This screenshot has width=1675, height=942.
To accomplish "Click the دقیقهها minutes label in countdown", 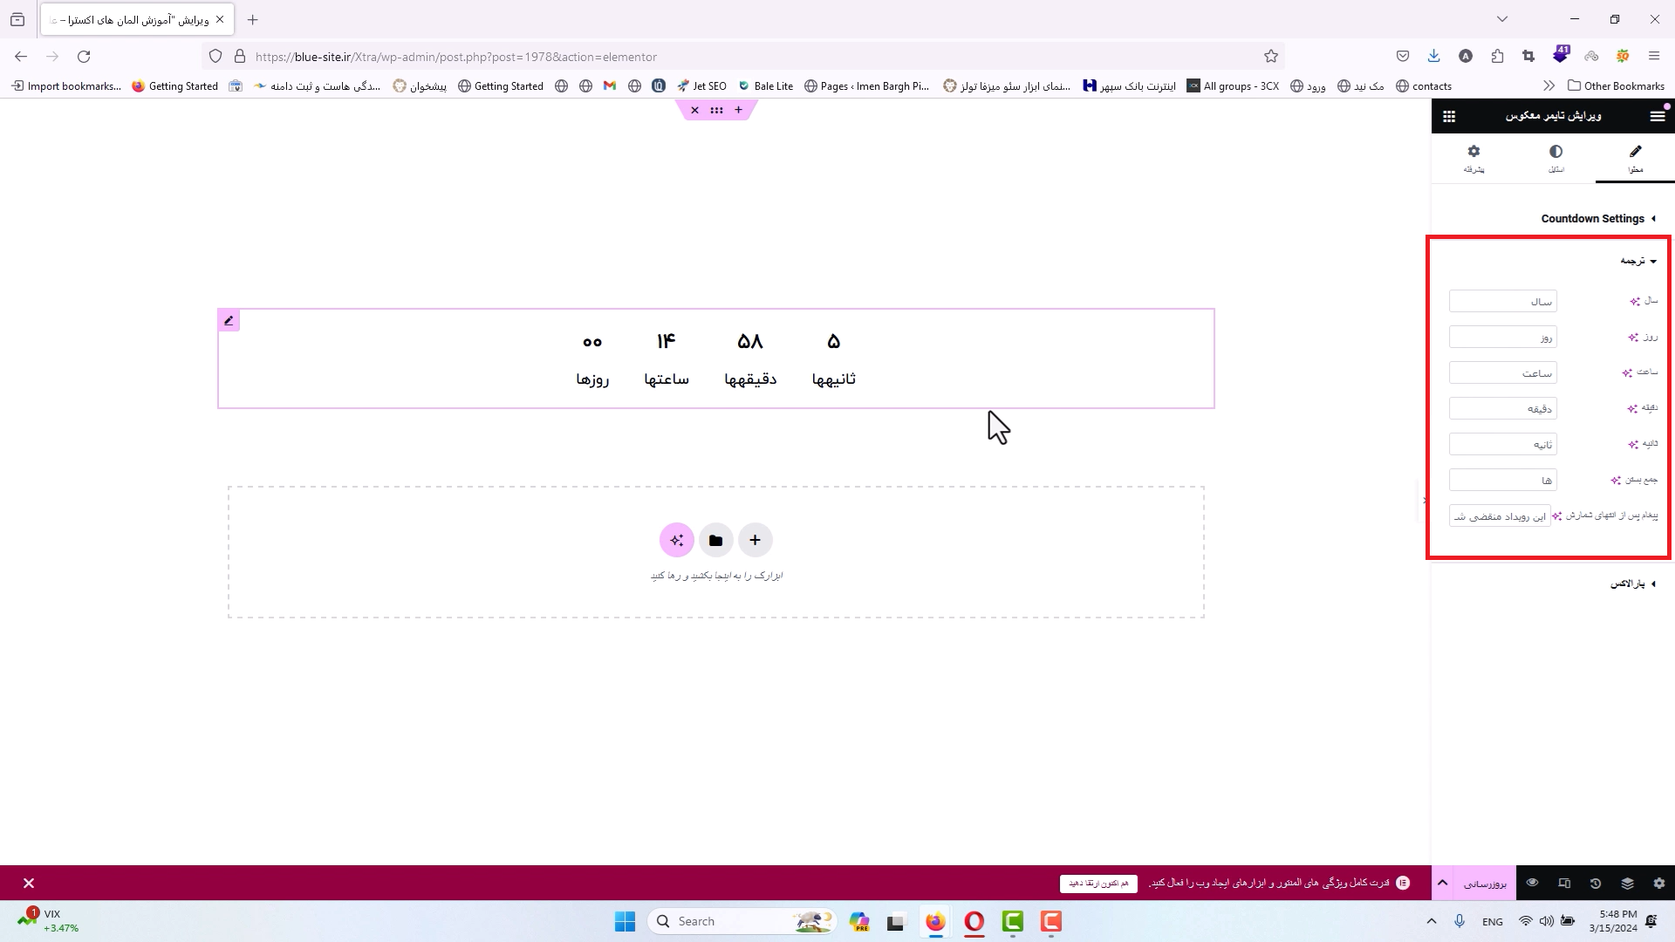I will pos(750,379).
